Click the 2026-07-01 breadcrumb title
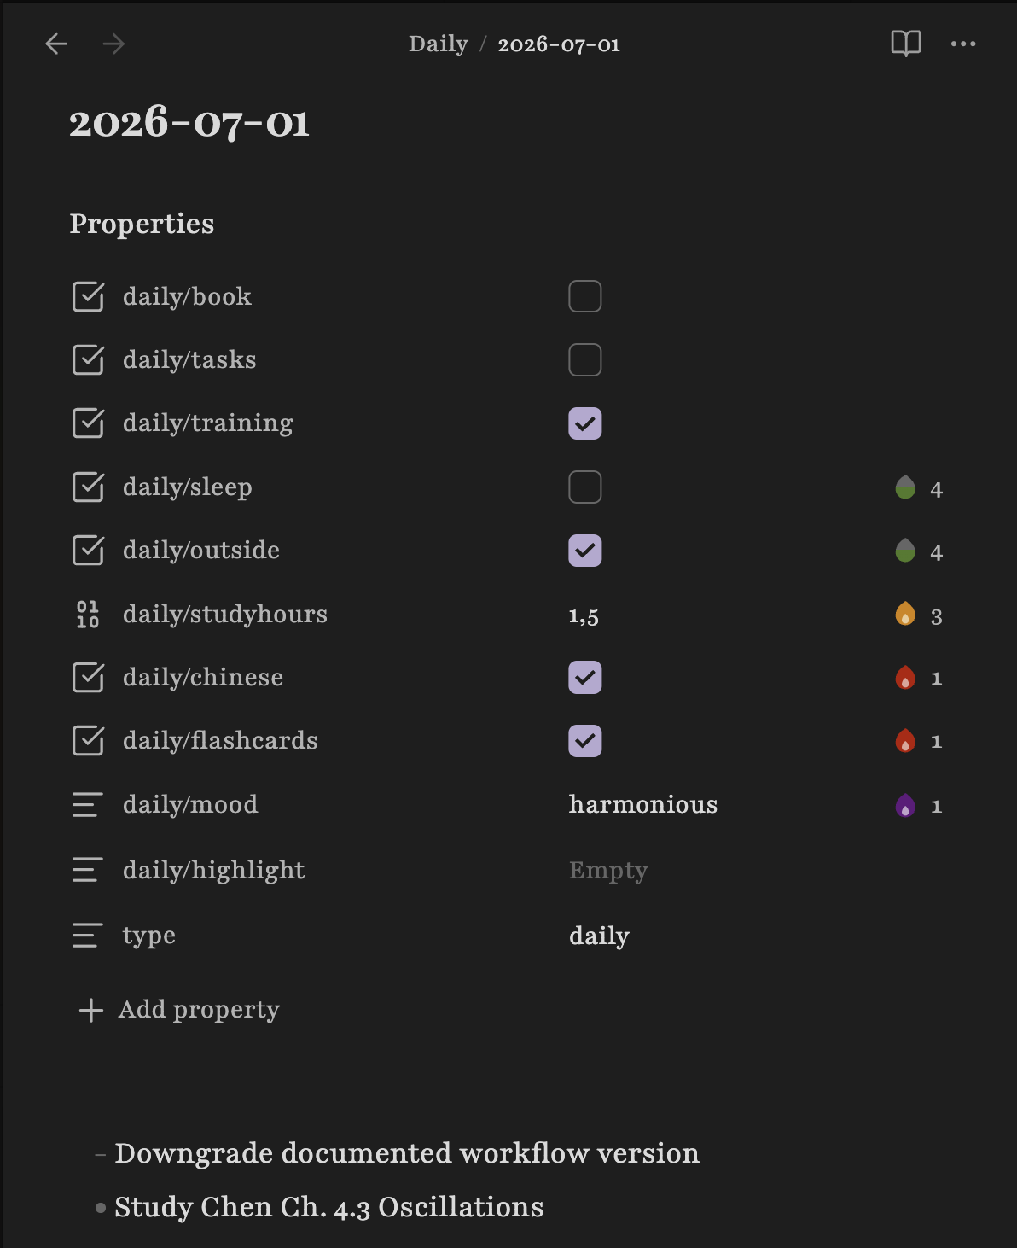The height and width of the screenshot is (1248, 1017). [x=559, y=44]
